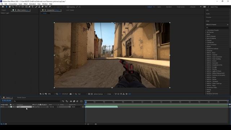
Task: Click the current time indicator playhead
Action: coord(86,102)
